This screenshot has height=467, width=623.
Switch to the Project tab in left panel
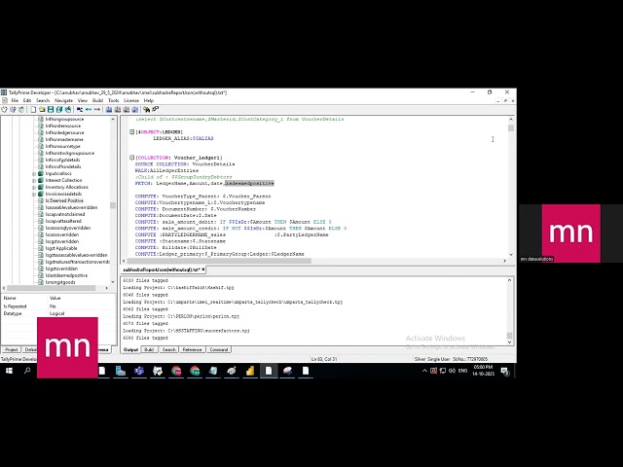click(11, 350)
